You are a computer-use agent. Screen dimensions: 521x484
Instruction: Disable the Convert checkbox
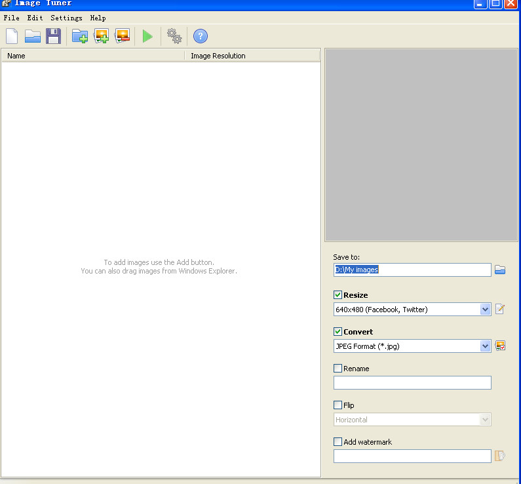pyautogui.click(x=338, y=332)
